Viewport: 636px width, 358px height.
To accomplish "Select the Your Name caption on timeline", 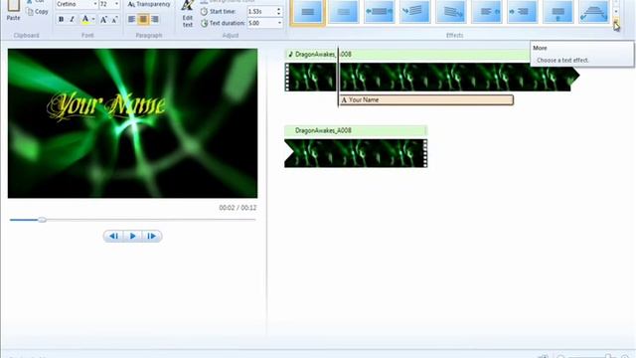I will click(x=426, y=99).
